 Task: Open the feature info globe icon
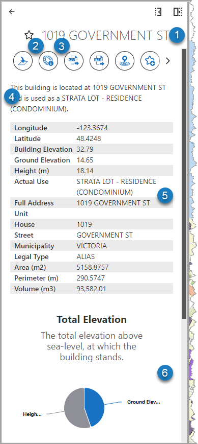coord(48,61)
